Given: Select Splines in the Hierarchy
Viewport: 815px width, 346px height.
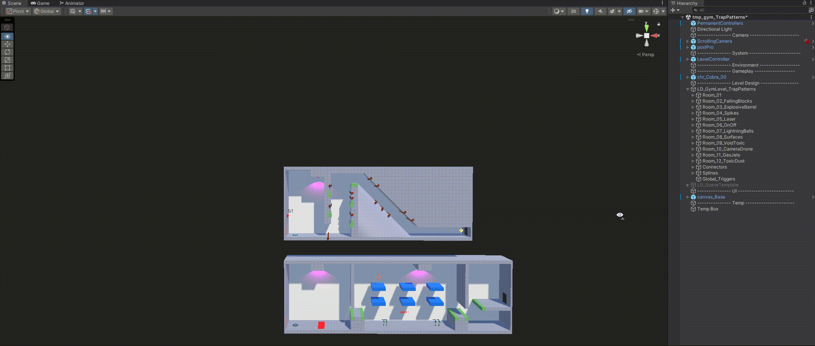Looking at the screenshot, I should tap(710, 173).
